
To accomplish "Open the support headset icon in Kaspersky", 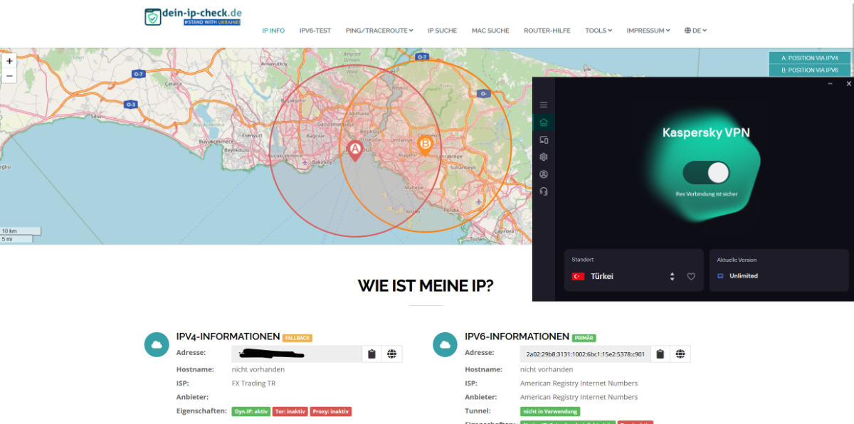I will pos(543,191).
